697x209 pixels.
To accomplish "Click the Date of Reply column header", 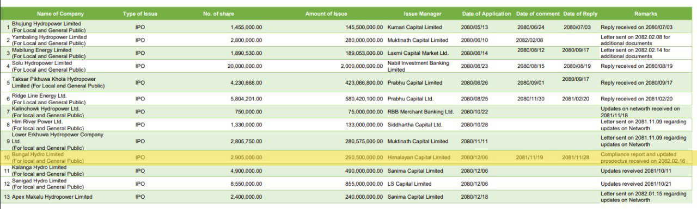I will coord(579,14).
